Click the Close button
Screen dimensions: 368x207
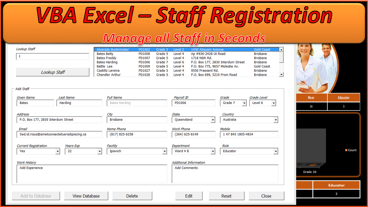(266, 196)
